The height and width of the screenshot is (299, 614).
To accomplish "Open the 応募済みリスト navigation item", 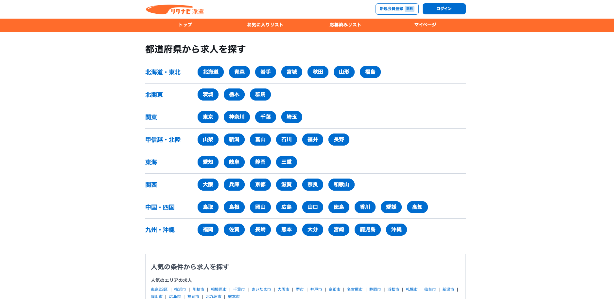I will click(345, 25).
